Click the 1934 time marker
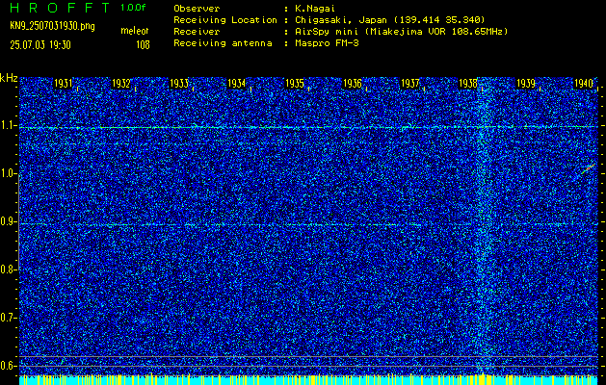 coord(237,84)
